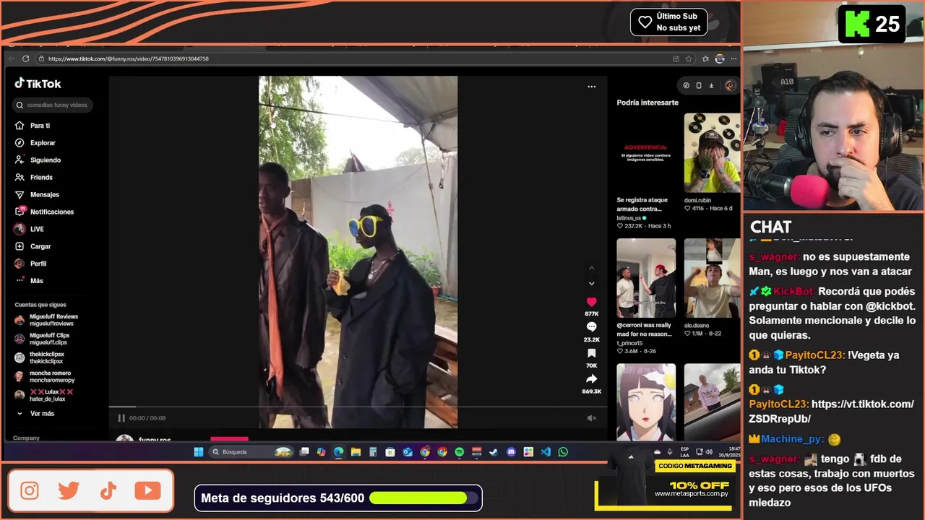Open the TikTok profile avatar menu
The image size is (925, 520).
[x=730, y=85]
